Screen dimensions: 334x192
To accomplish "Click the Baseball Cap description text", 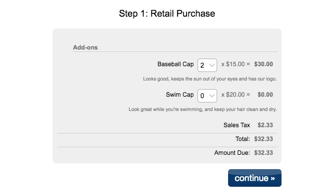I will pyautogui.click(x=210, y=79).
